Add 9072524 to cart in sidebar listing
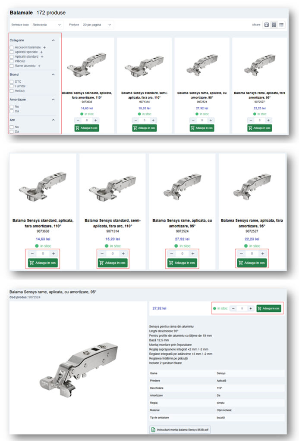This screenshot has height=441, width=299. (202, 128)
